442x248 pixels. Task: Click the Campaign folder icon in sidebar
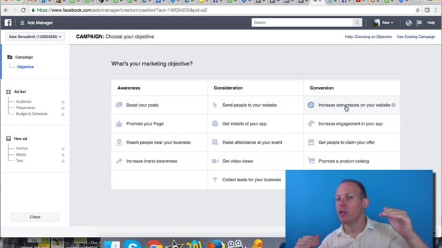[10, 57]
